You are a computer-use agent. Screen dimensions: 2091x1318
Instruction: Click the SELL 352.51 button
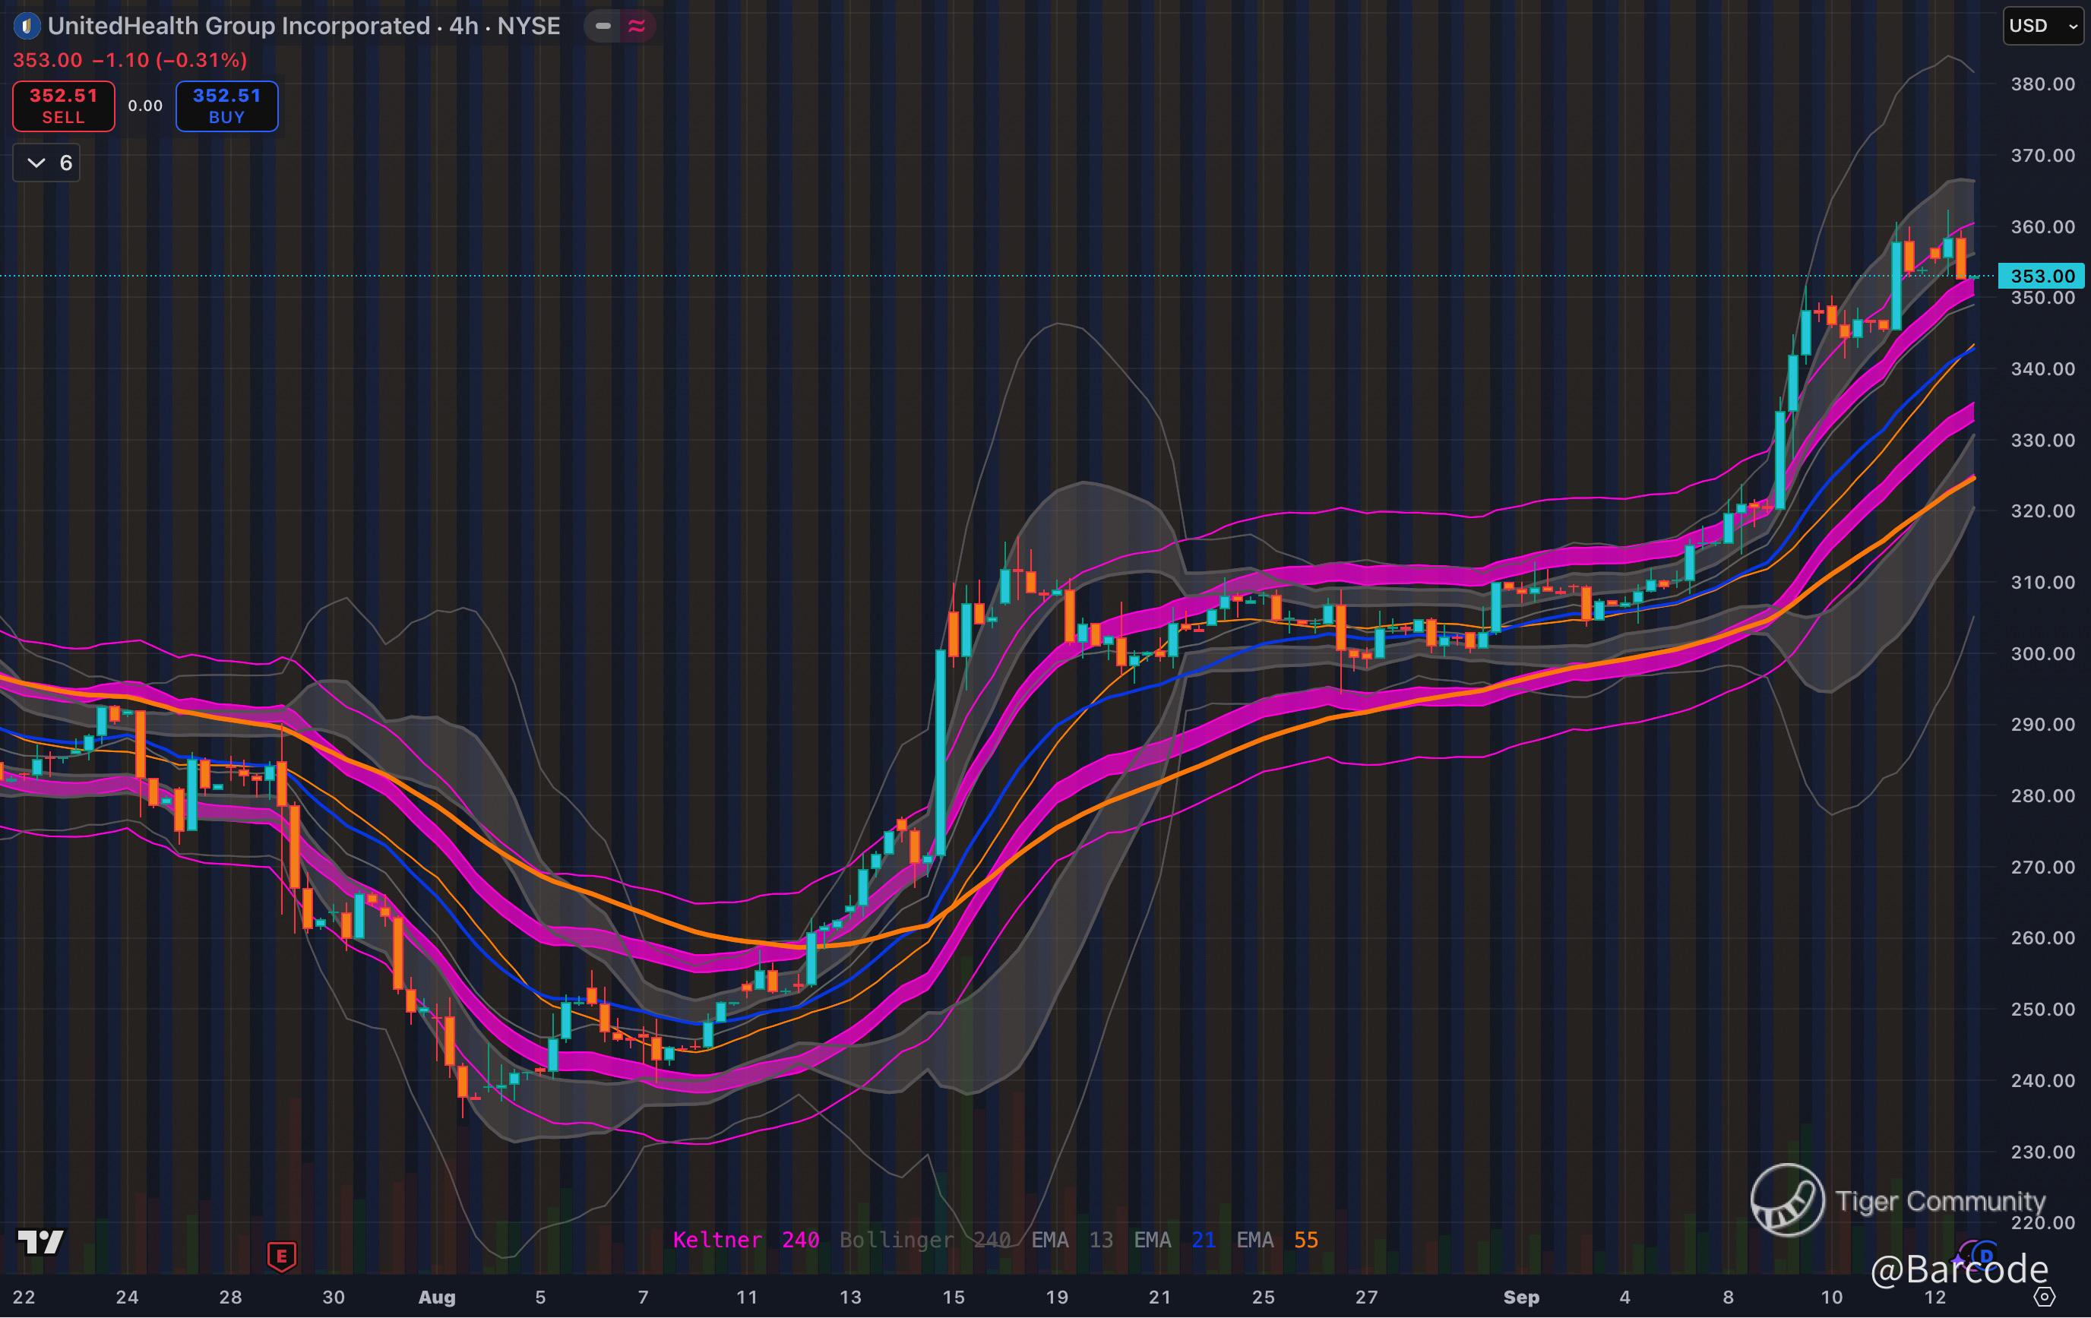point(63,106)
